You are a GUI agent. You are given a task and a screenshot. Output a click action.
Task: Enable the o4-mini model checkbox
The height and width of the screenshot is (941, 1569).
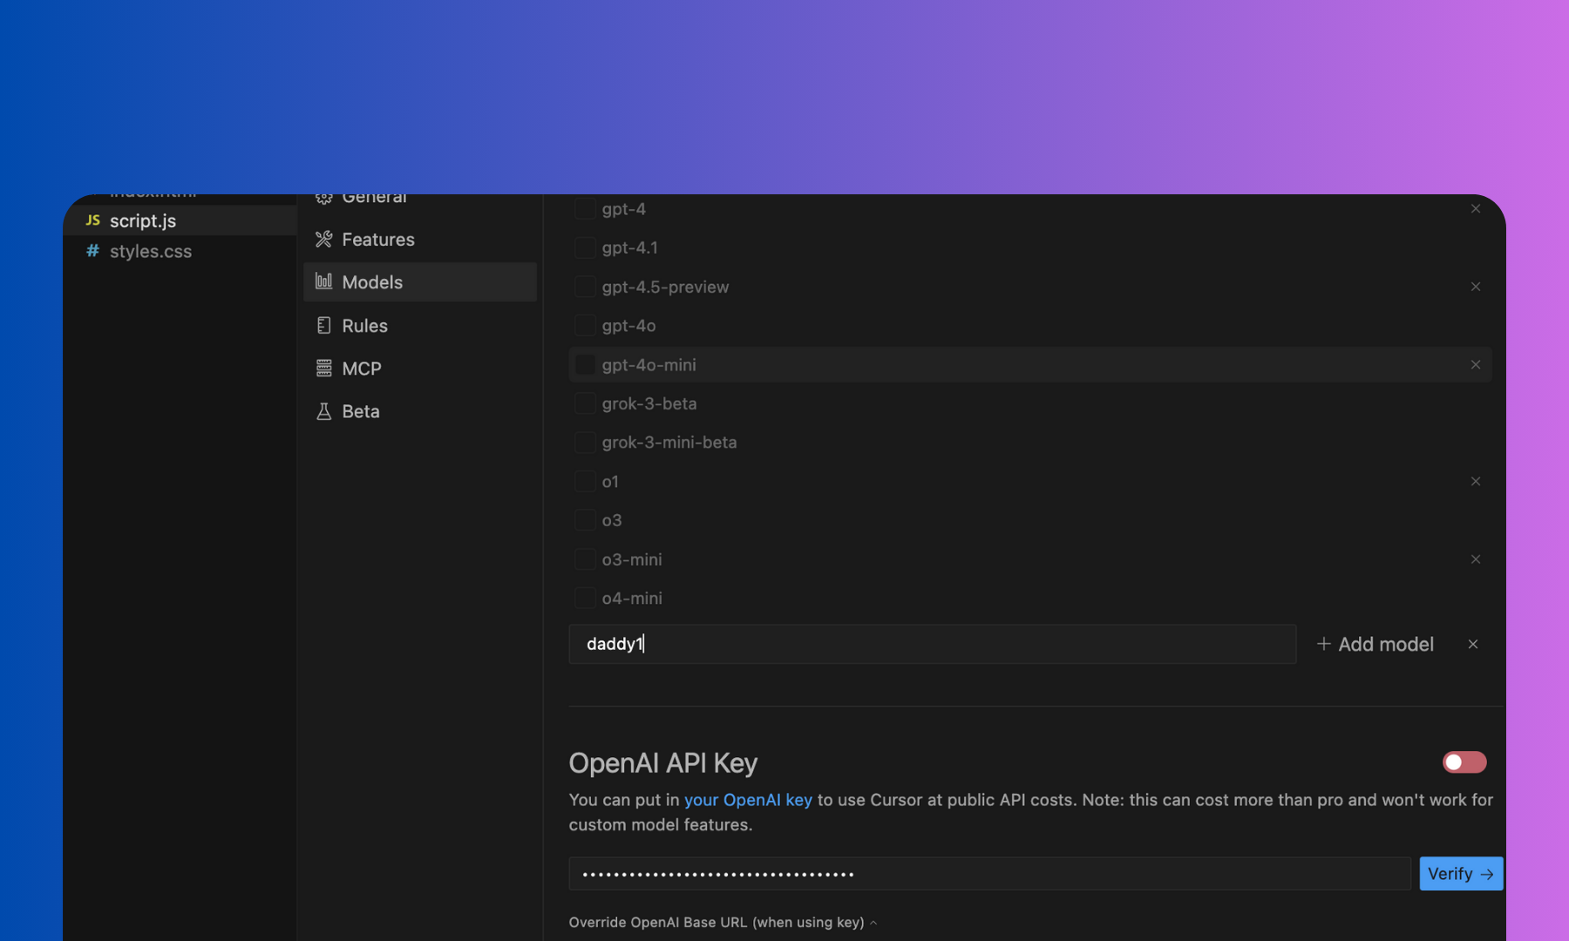pos(585,599)
